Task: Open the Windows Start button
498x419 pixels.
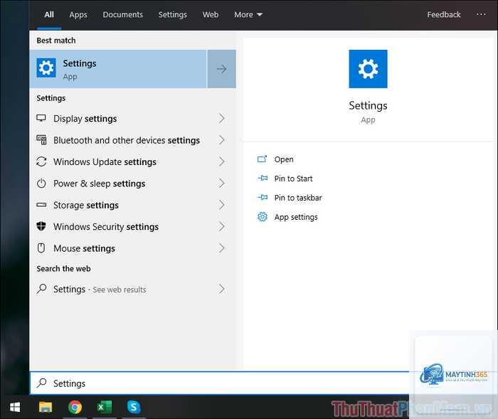Action: pyautogui.click(x=15, y=407)
